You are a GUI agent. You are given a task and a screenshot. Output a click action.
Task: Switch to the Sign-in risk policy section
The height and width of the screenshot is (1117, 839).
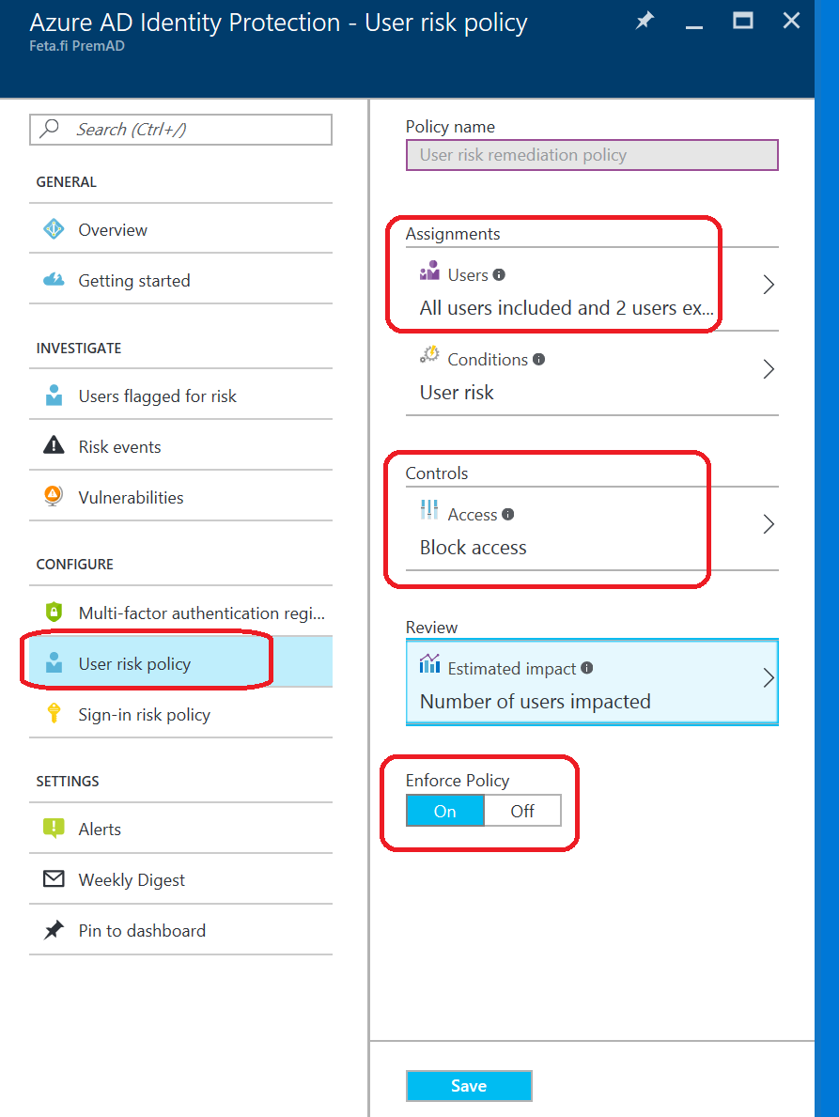point(143,714)
